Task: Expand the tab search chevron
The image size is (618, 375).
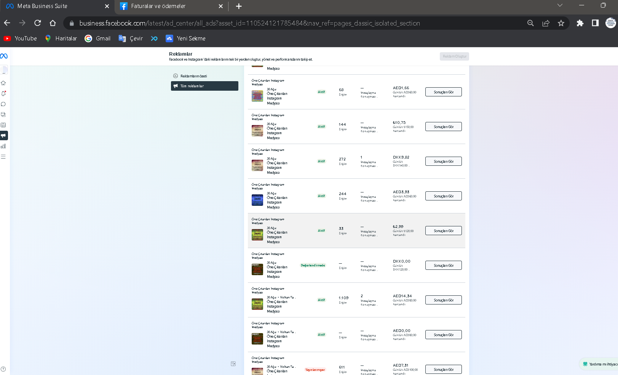Action: [560, 5]
